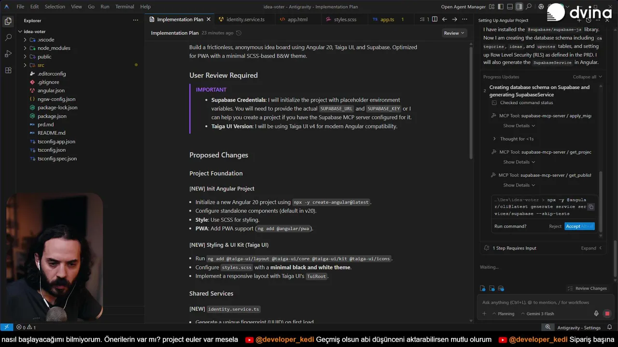Click the first file artifact icon above chat

click(482, 288)
